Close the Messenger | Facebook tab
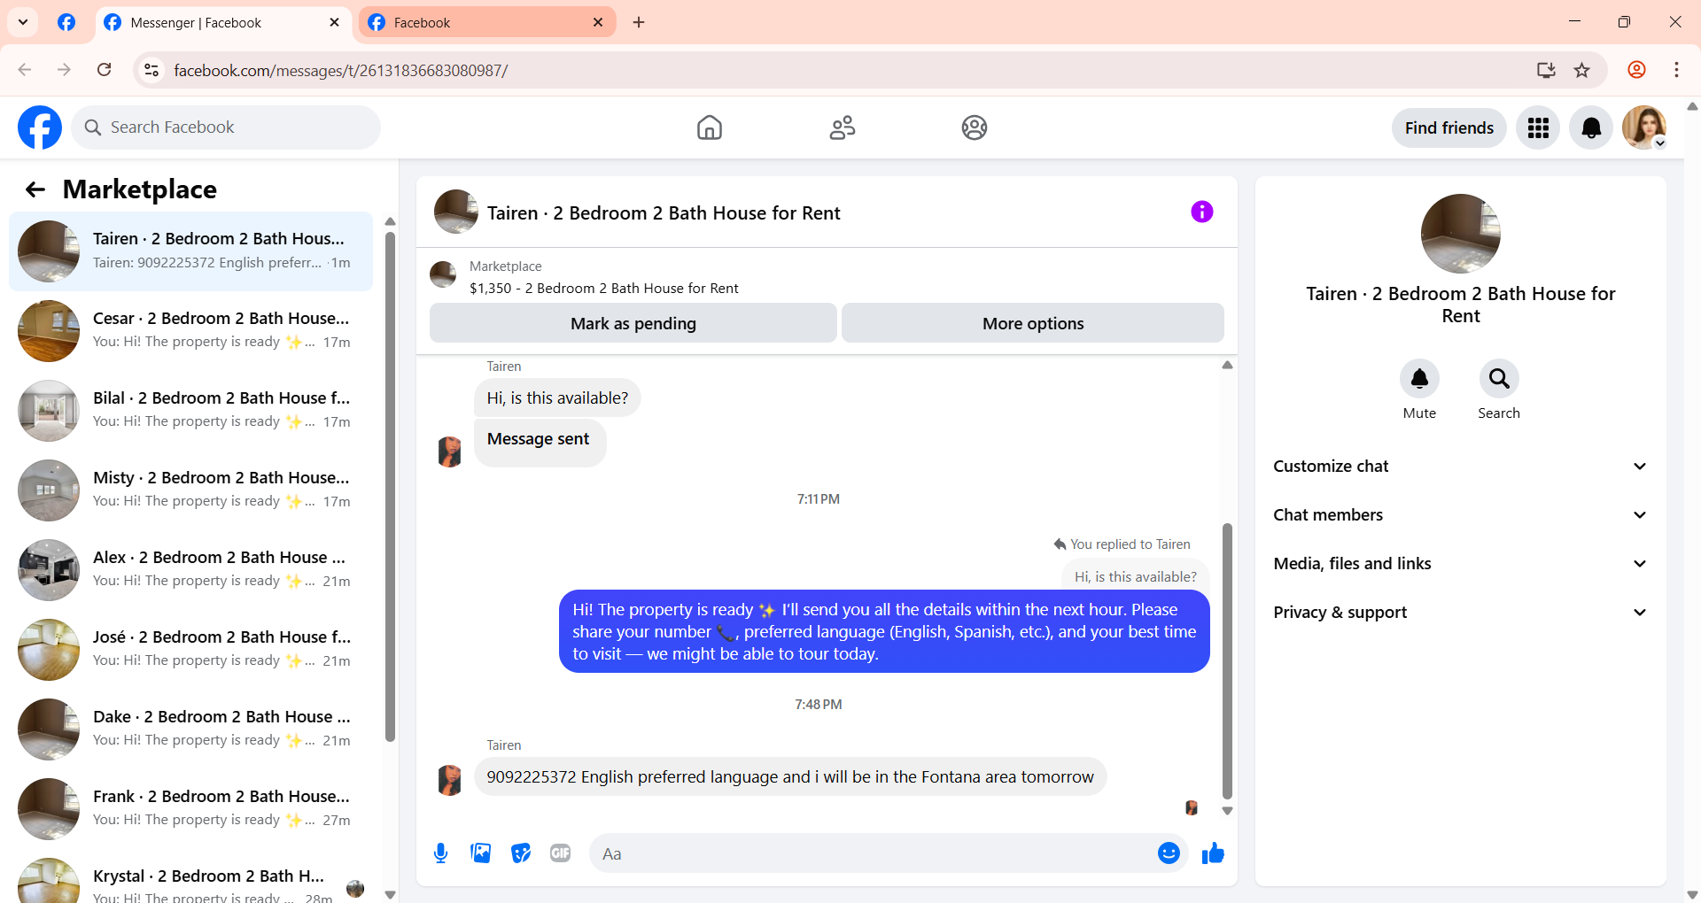This screenshot has height=903, width=1701. coord(334,23)
